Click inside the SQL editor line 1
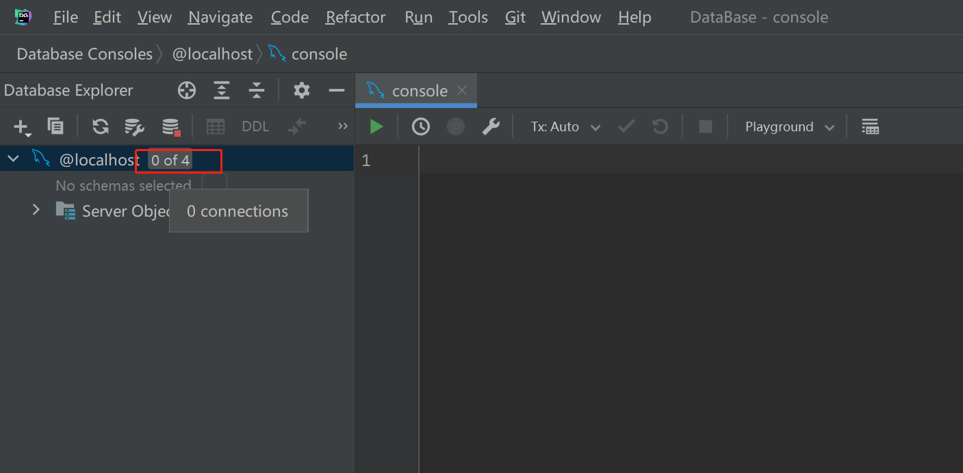Image resolution: width=963 pixels, height=473 pixels. (x=616, y=161)
